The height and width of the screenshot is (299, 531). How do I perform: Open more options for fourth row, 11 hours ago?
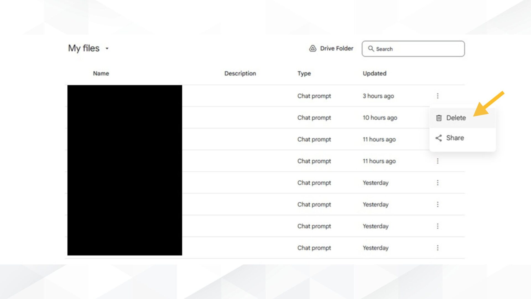438,161
